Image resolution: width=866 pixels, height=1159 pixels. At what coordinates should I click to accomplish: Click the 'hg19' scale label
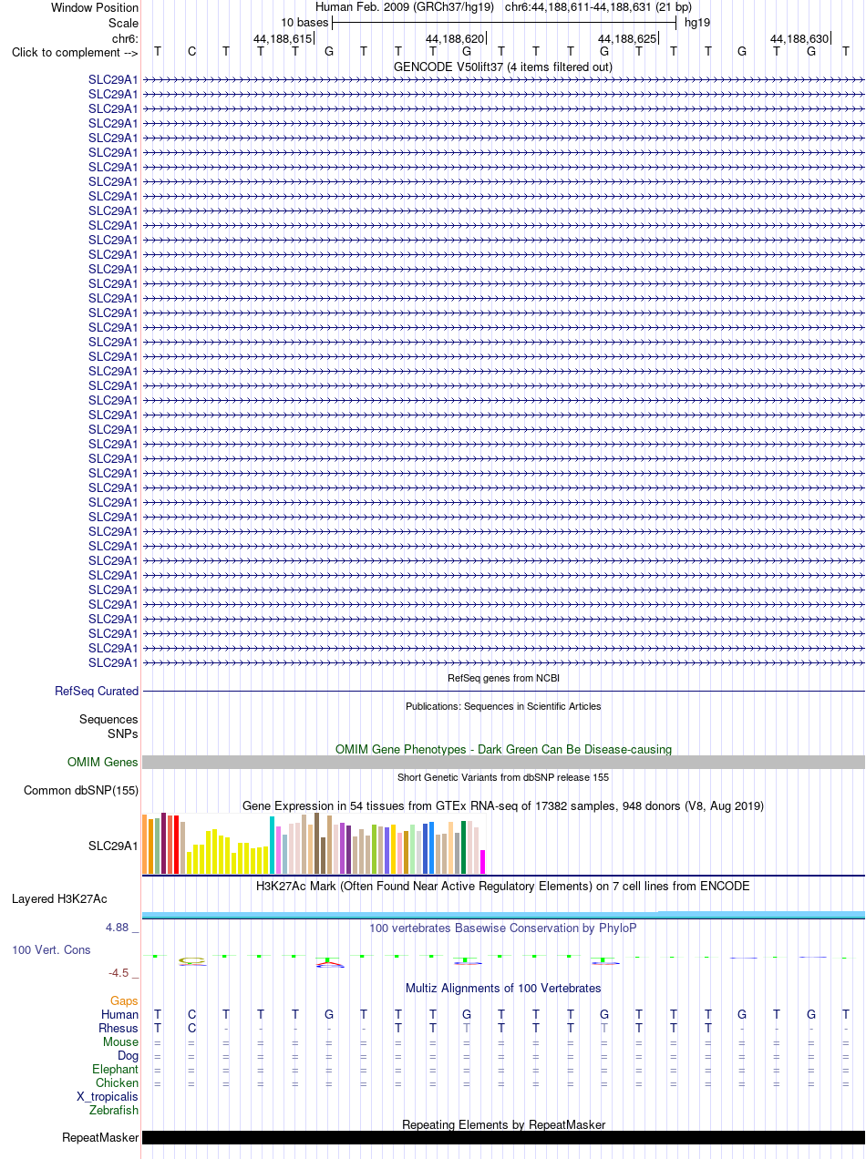[x=697, y=22]
